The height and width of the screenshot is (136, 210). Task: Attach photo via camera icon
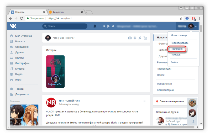[x=130, y=38]
